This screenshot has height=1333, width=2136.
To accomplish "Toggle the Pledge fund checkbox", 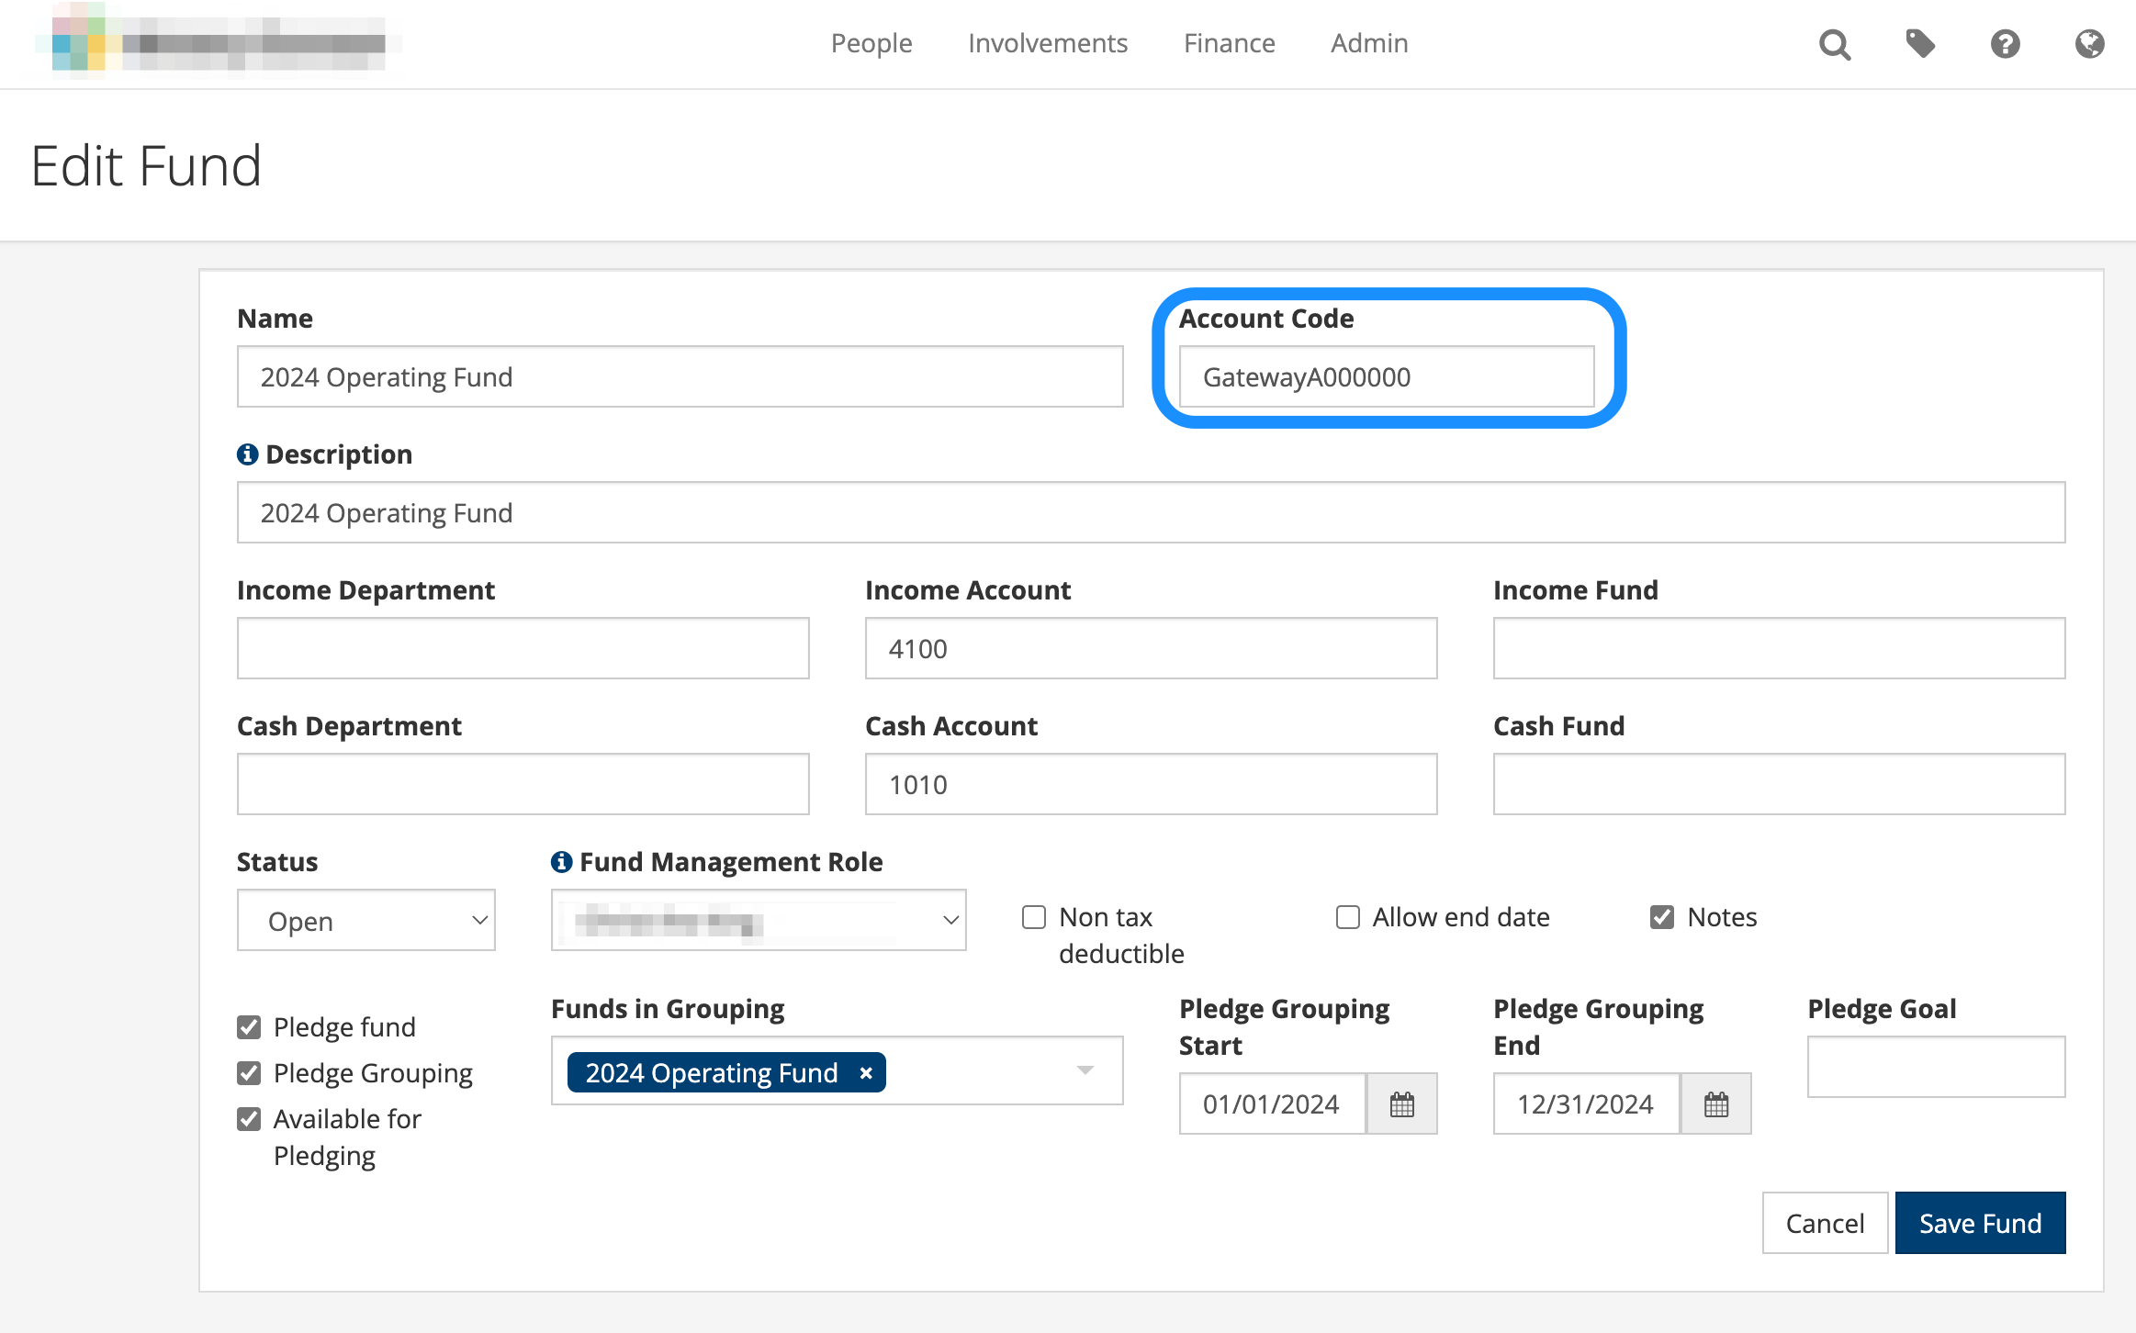I will 249,1027.
